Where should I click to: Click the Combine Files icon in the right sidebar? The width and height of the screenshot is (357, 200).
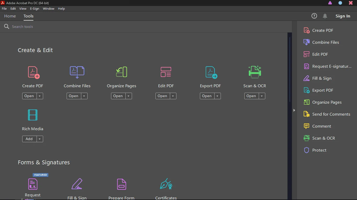point(307,42)
